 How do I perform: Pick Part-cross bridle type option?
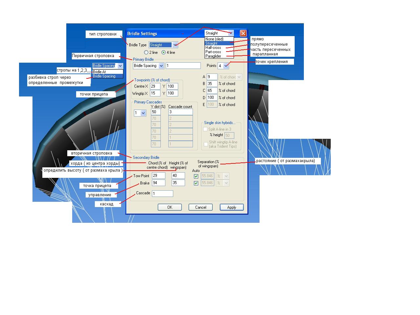(213, 52)
